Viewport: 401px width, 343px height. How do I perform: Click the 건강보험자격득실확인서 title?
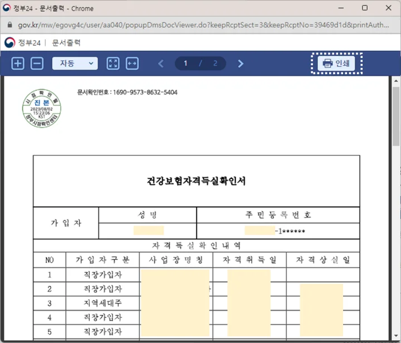coord(197,181)
